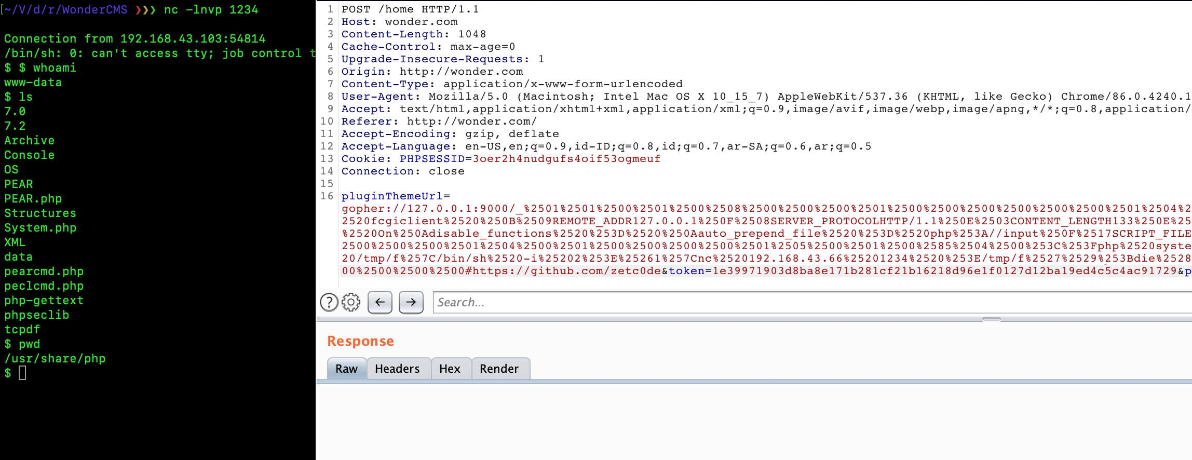Click the 'Connection: close' header line
This screenshot has width=1192, height=460.
point(403,171)
